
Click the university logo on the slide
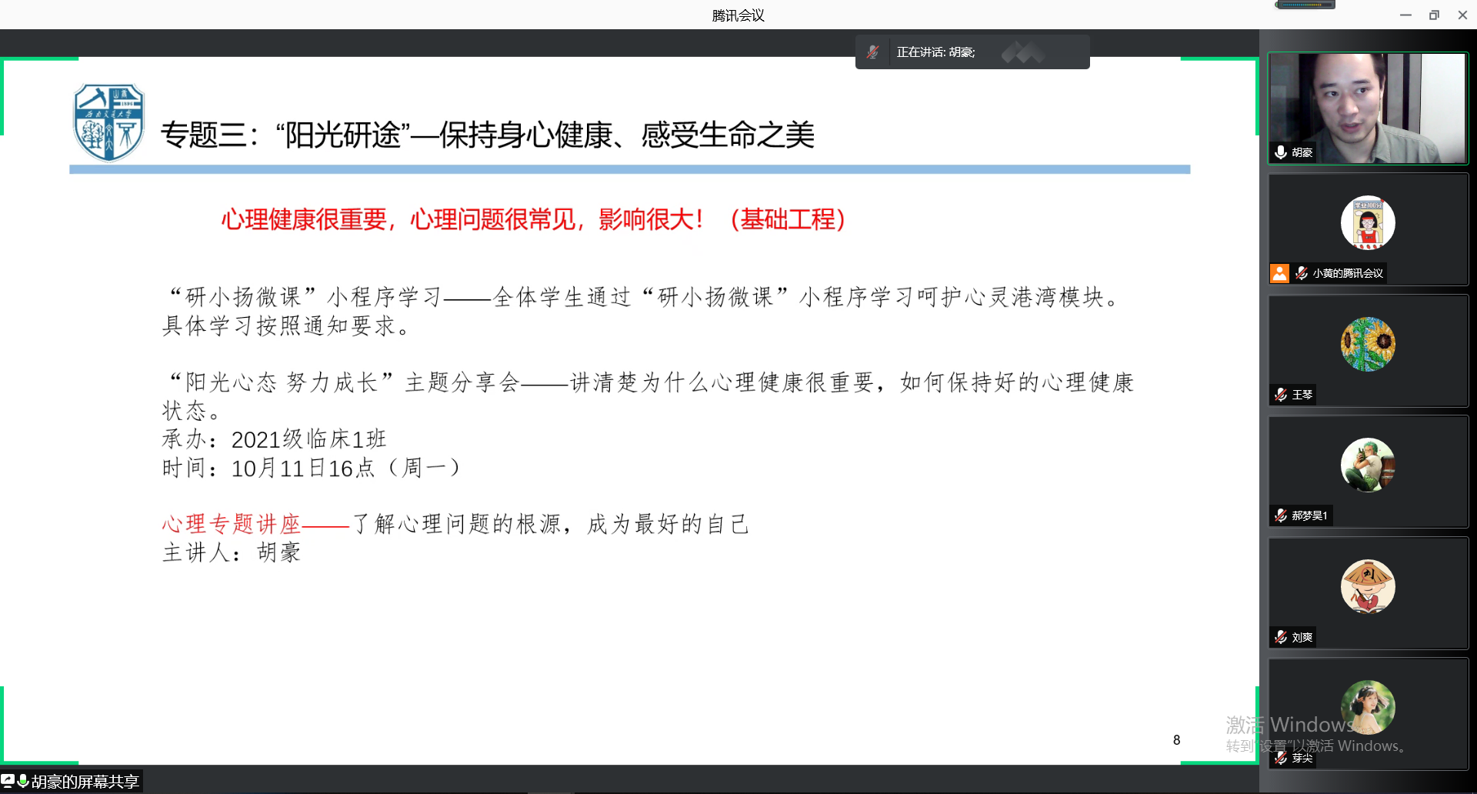click(x=108, y=123)
